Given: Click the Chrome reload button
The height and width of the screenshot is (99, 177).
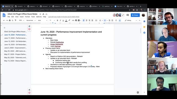Looking at the screenshot, I should coord(9,10).
